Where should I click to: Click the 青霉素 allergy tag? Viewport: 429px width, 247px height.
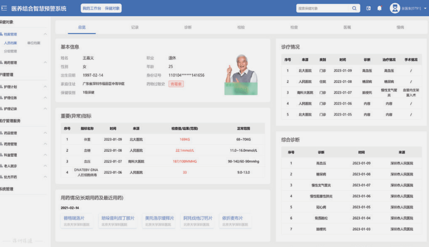point(176,84)
